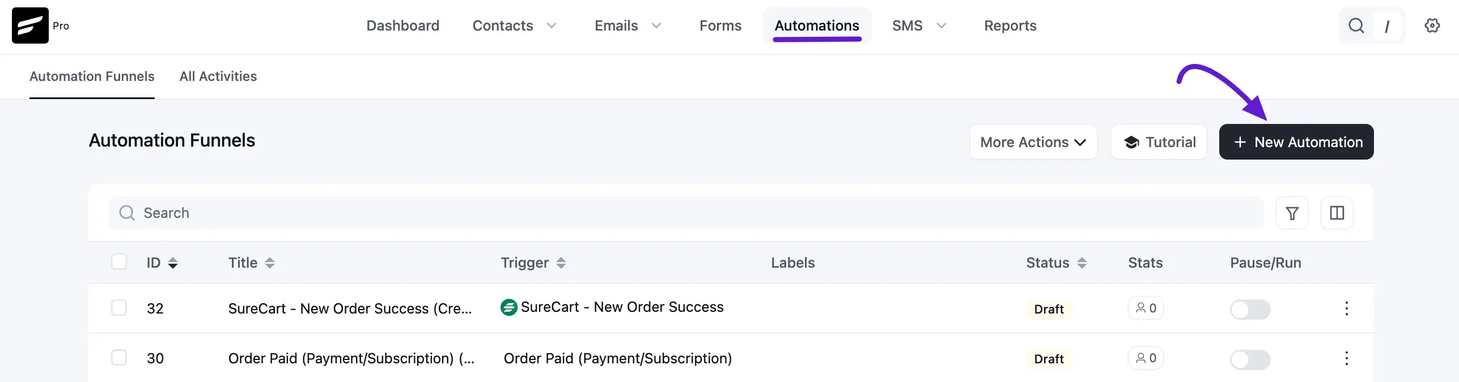Click trigger text 'SureCart - New Order Success'

coord(622,307)
